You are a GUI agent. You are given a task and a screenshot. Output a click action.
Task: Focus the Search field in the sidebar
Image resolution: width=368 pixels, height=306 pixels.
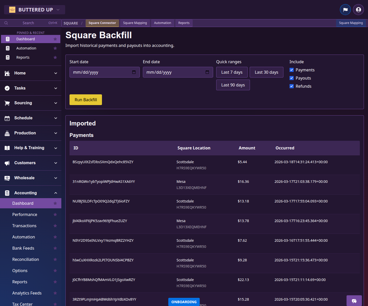pos(28,23)
